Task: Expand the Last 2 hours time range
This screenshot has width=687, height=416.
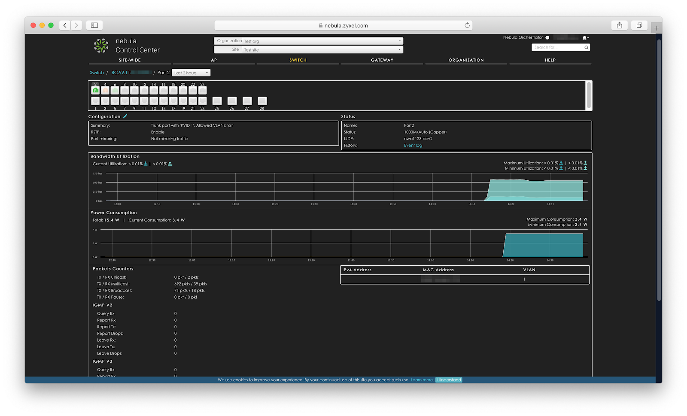Action: pyautogui.click(x=191, y=73)
